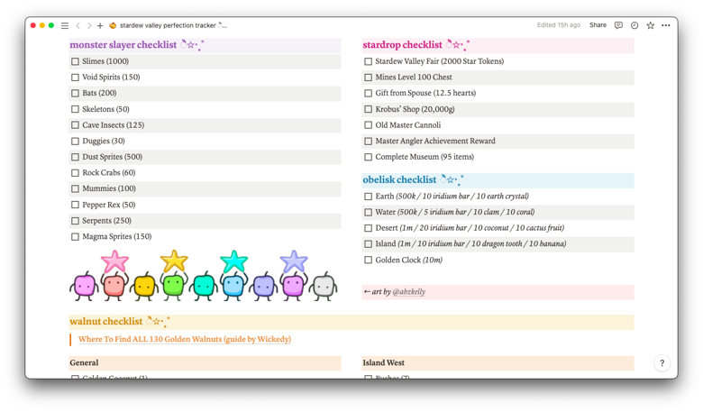Screen dimensions: 703x412
Task: Tick the Cave Insects (125) checkbox
Action: pos(76,125)
